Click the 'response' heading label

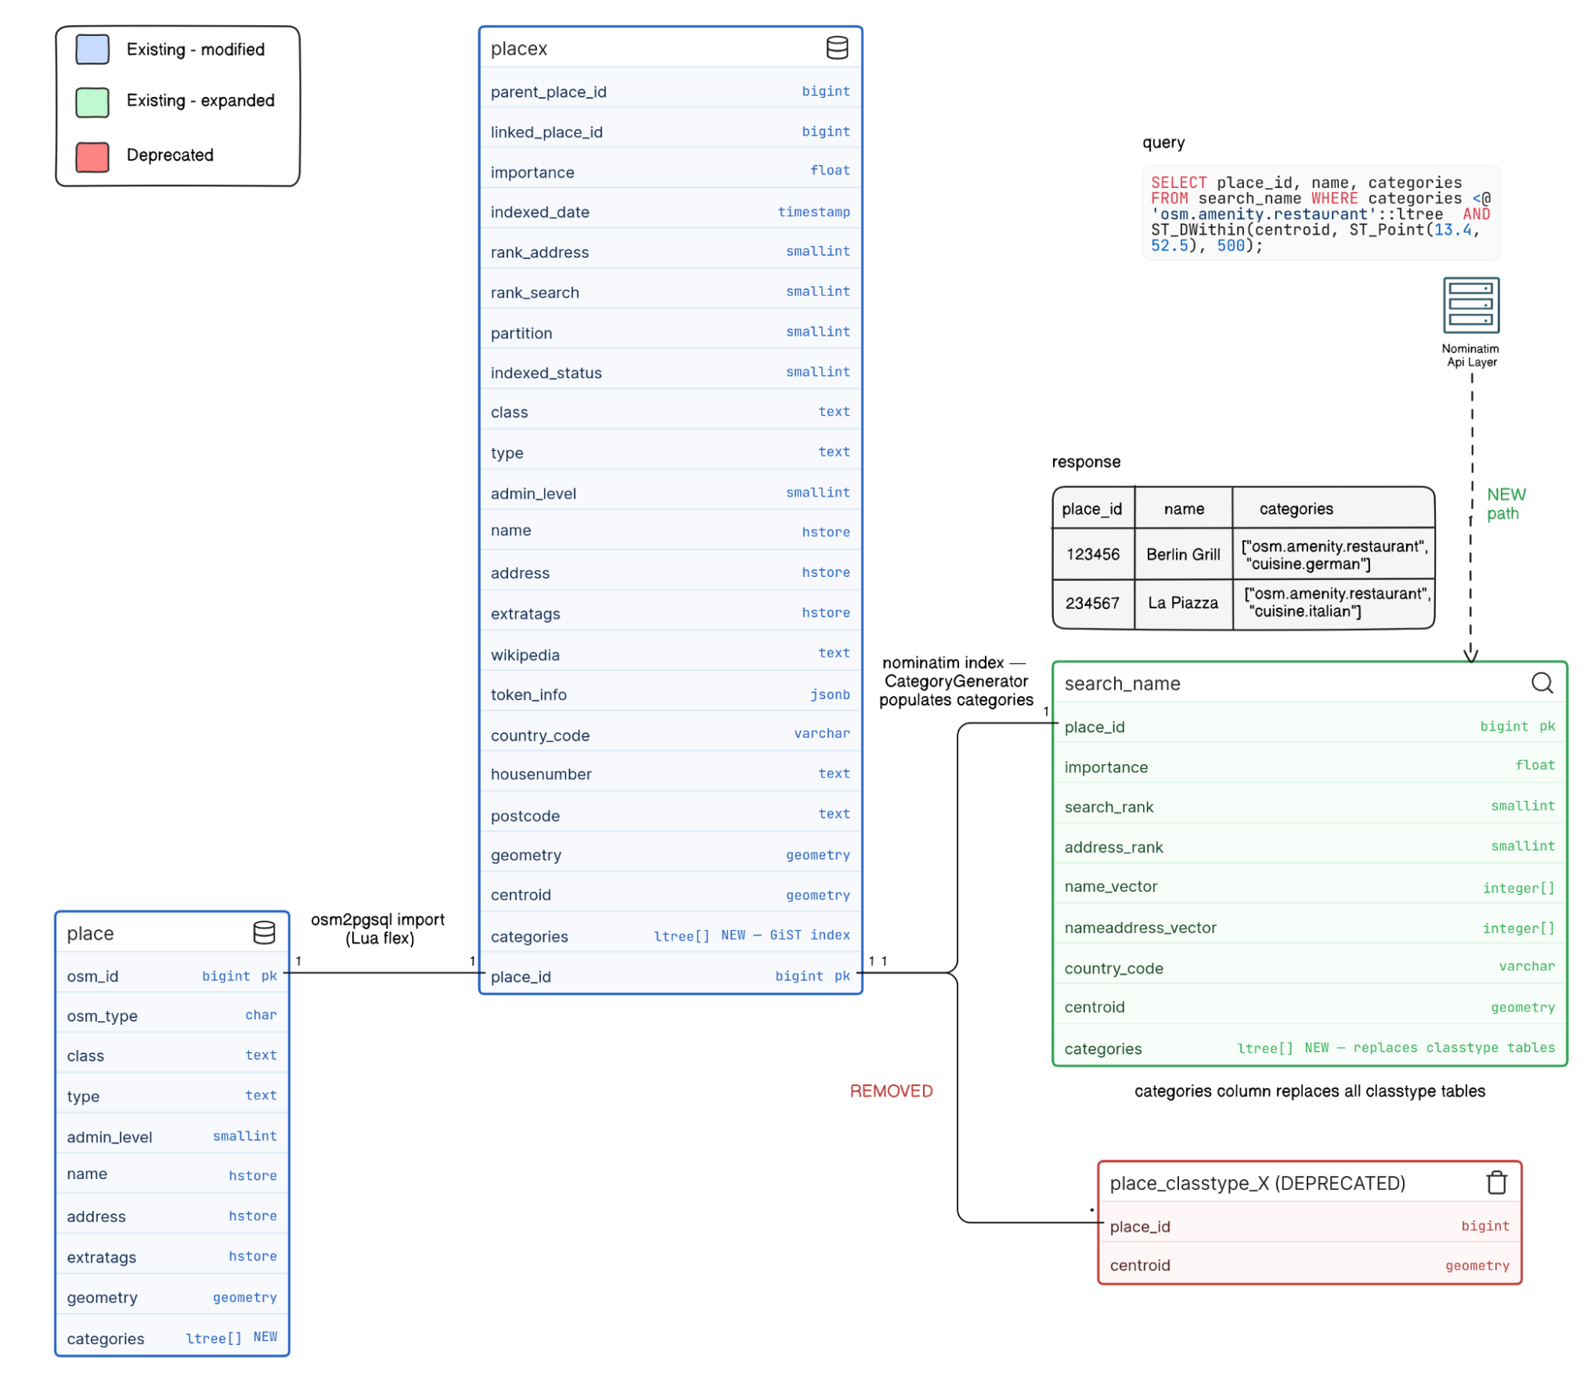pyautogui.click(x=1085, y=461)
